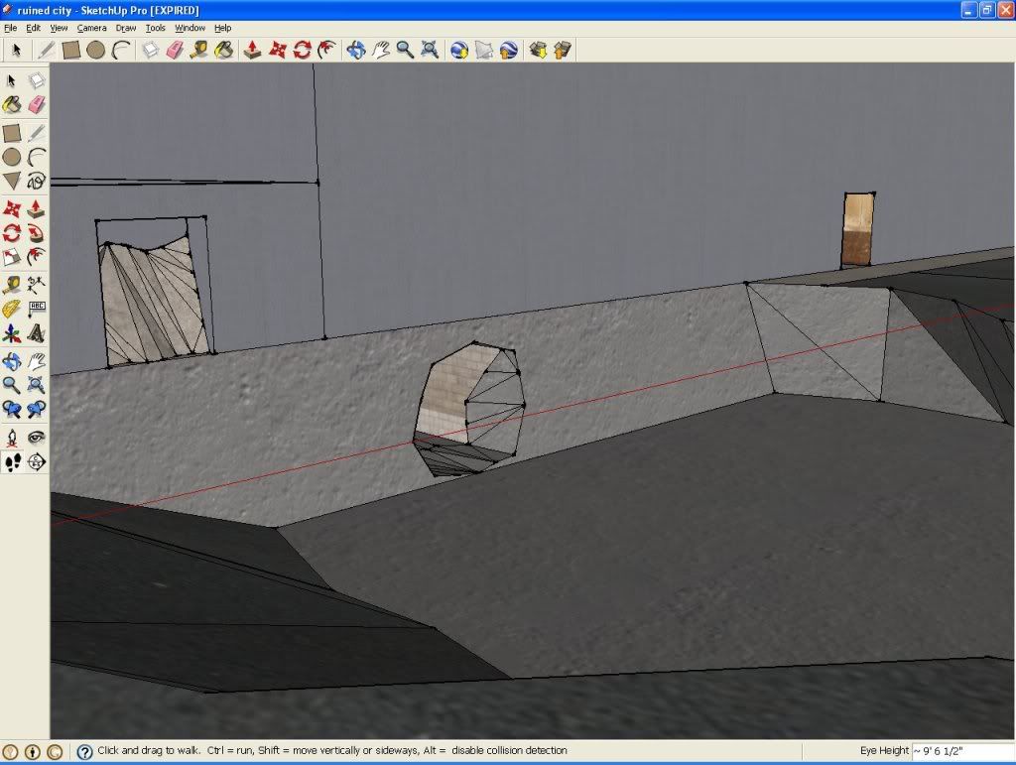Open the Help menu

tap(223, 28)
